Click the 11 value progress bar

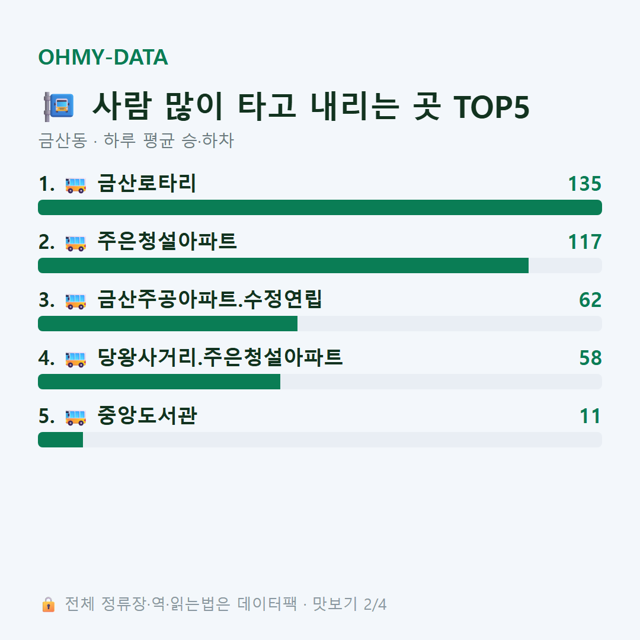(320, 440)
